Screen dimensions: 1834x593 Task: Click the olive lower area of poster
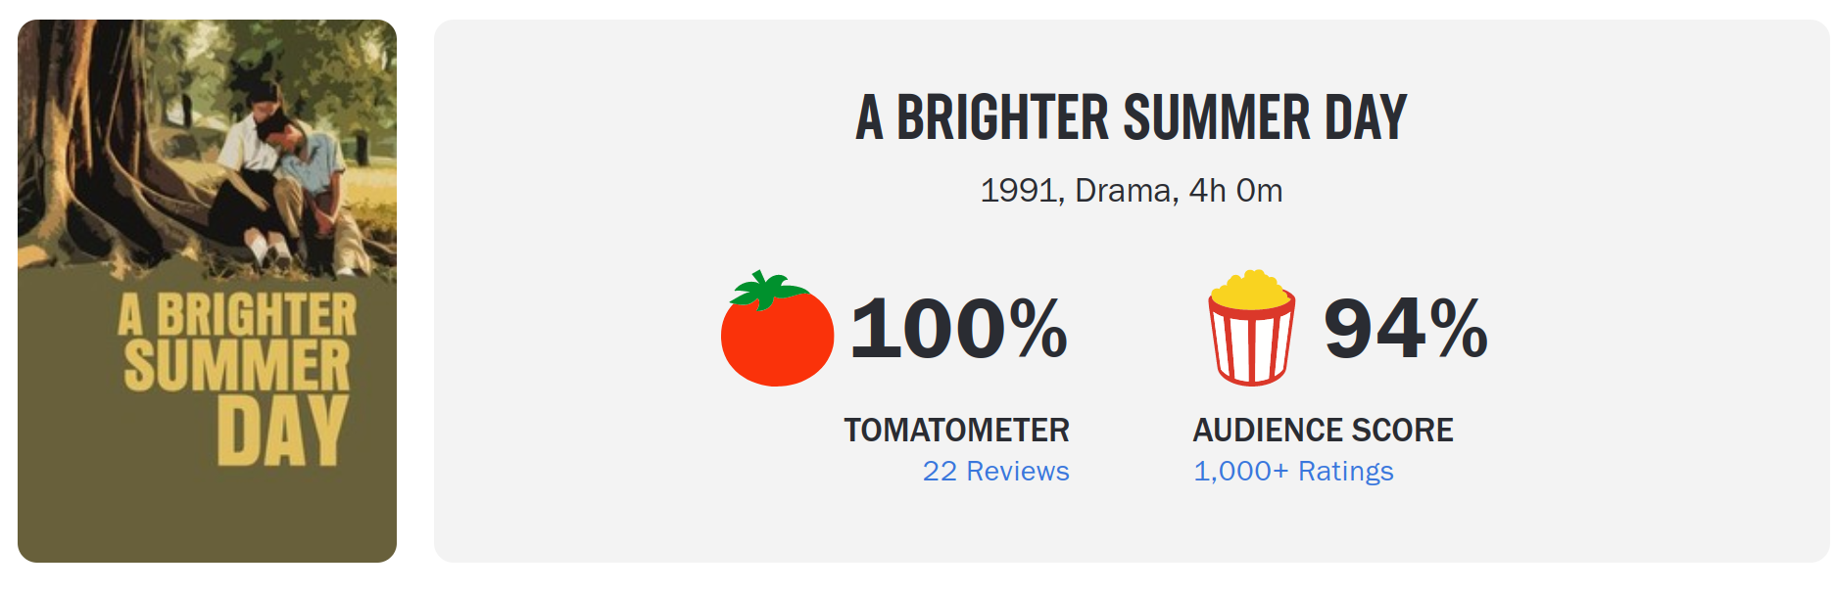(207, 514)
